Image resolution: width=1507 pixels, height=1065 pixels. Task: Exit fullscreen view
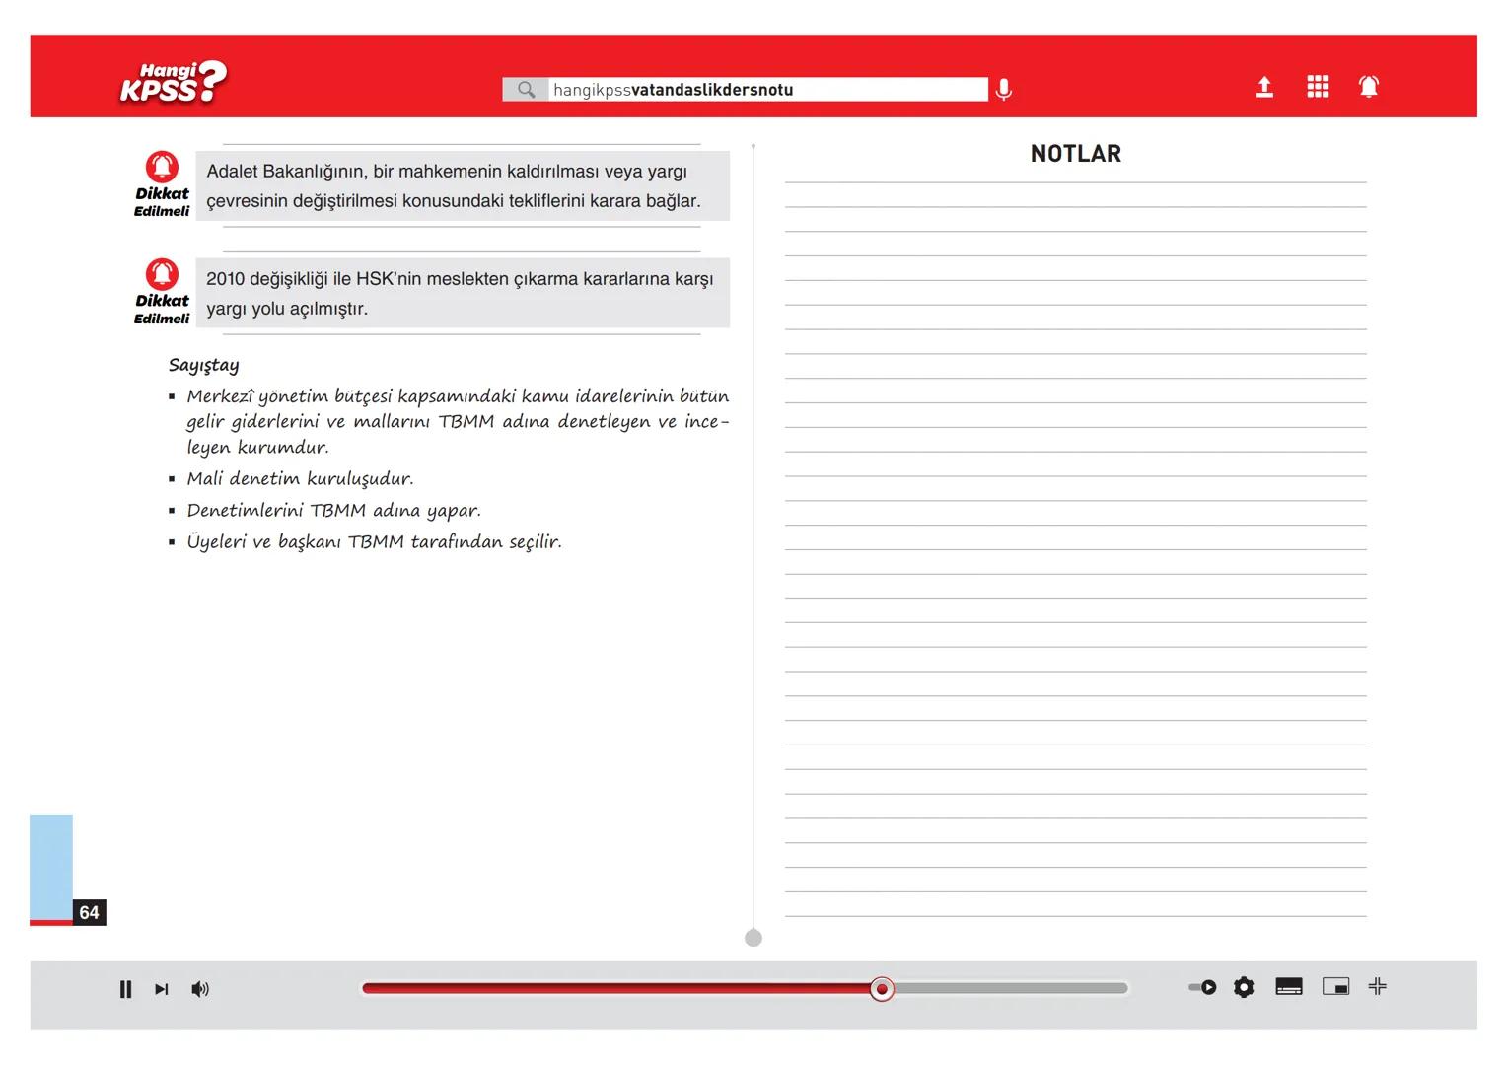point(1378,986)
